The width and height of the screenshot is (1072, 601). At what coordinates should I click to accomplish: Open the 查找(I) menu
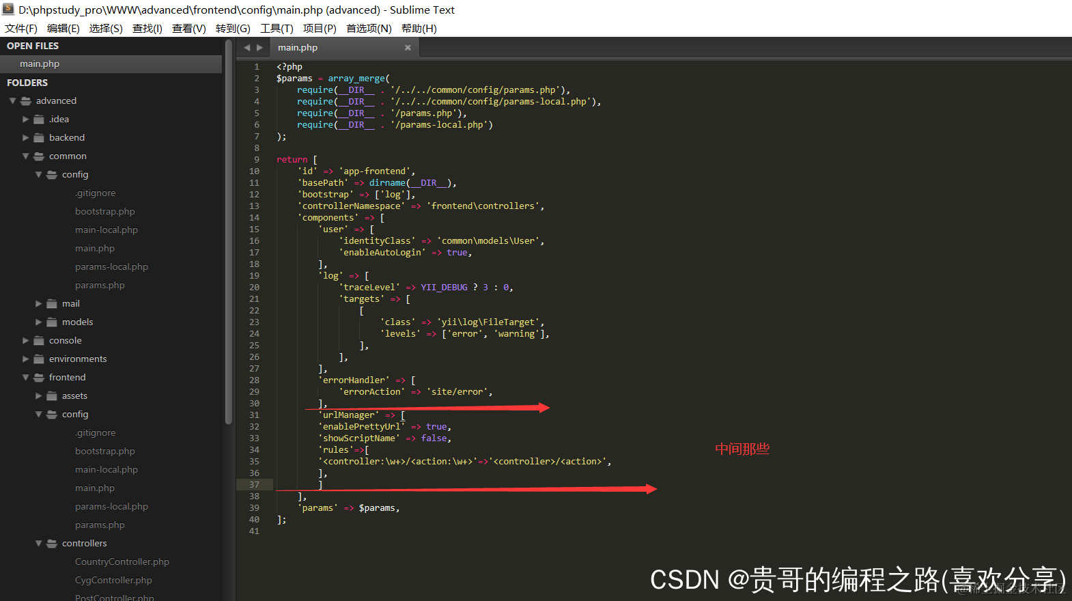tap(147, 28)
